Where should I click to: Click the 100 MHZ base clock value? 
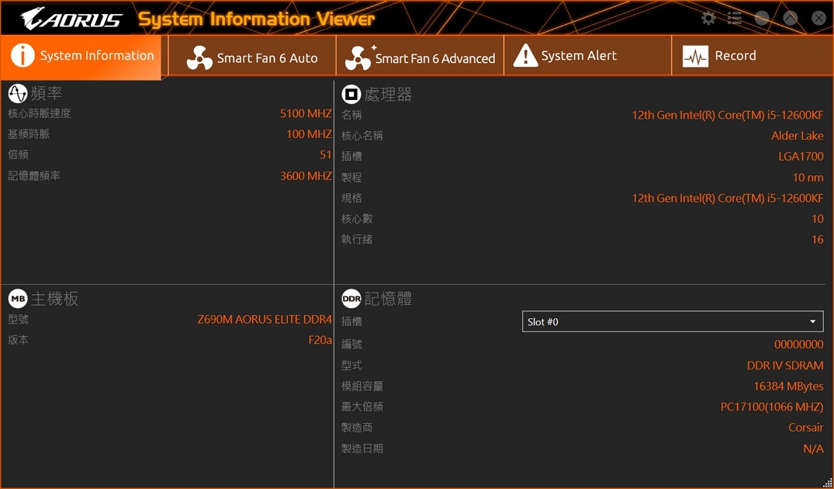point(309,134)
